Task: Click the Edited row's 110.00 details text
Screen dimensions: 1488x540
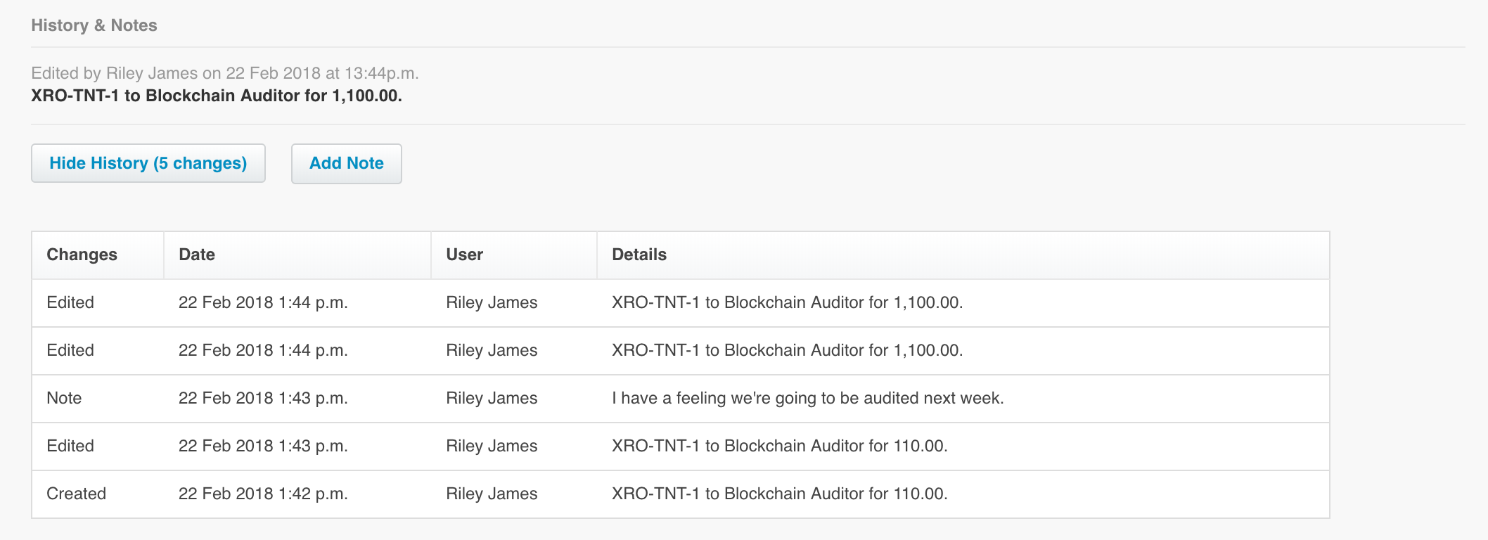Action: (x=780, y=446)
